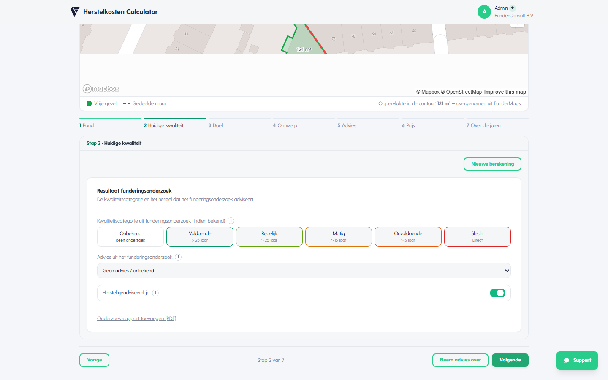
Task: Open the Admin user avatar
Action: coord(484,12)
